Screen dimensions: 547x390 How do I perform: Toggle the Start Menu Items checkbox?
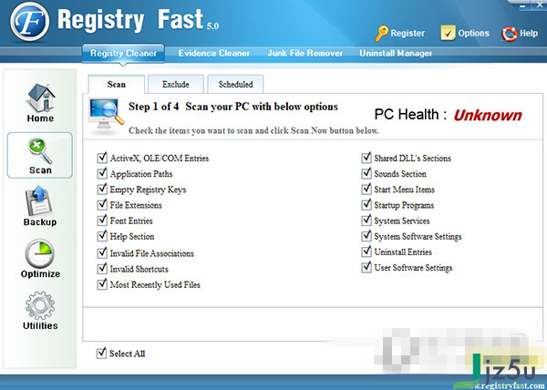click(x=366, y=190)
